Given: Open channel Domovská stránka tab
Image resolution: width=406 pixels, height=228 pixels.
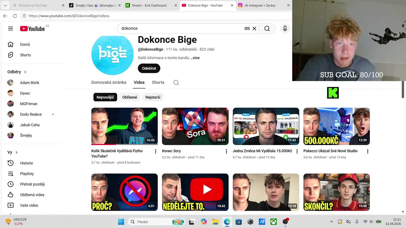Looking at the screenshot, I should pos(109,82).
